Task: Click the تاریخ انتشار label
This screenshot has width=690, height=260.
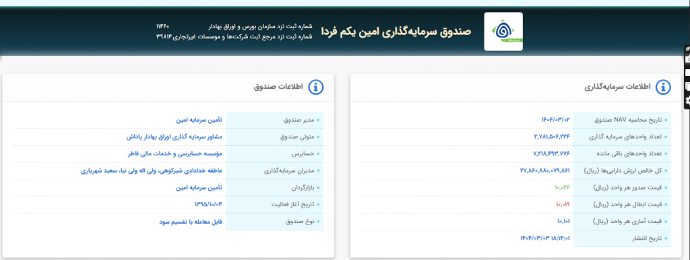Action: click(648, 239)
